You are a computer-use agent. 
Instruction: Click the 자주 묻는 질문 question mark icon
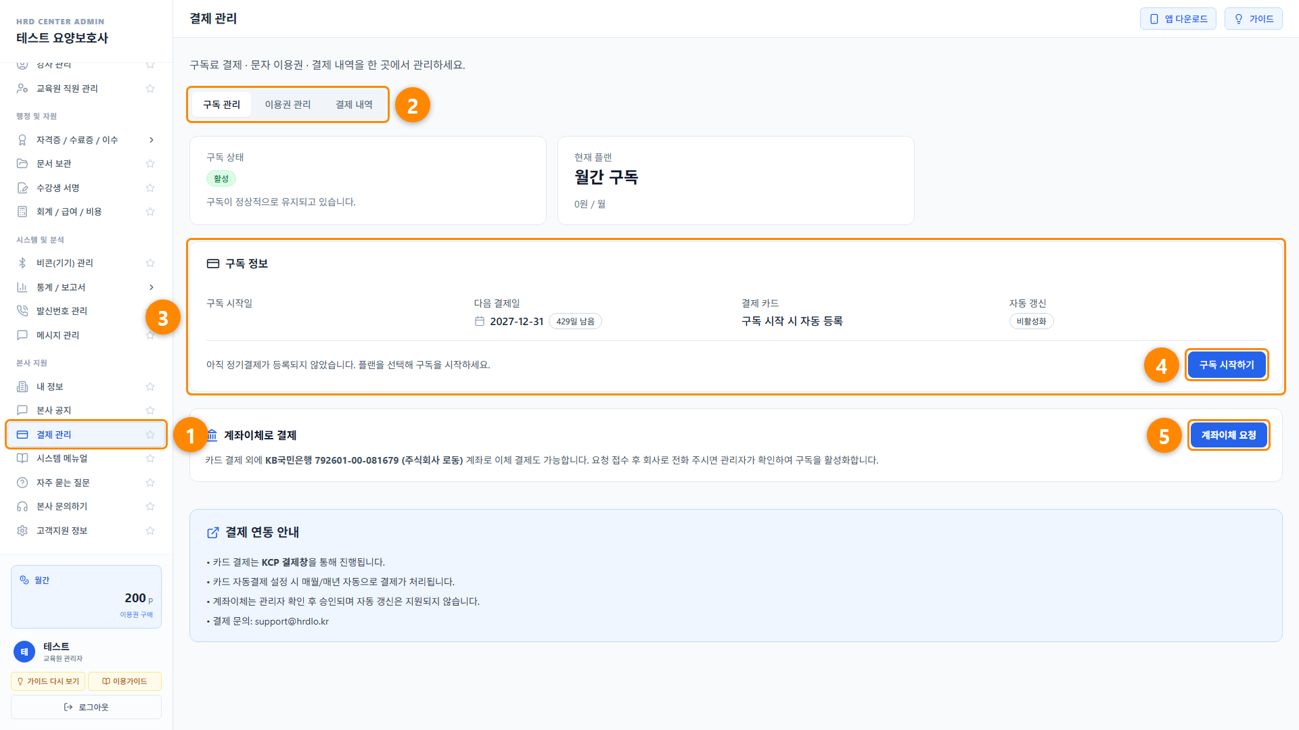pyautogui.click(x=22, y=483)
